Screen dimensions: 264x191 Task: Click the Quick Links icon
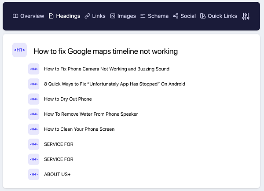click(x=203, y=16)
